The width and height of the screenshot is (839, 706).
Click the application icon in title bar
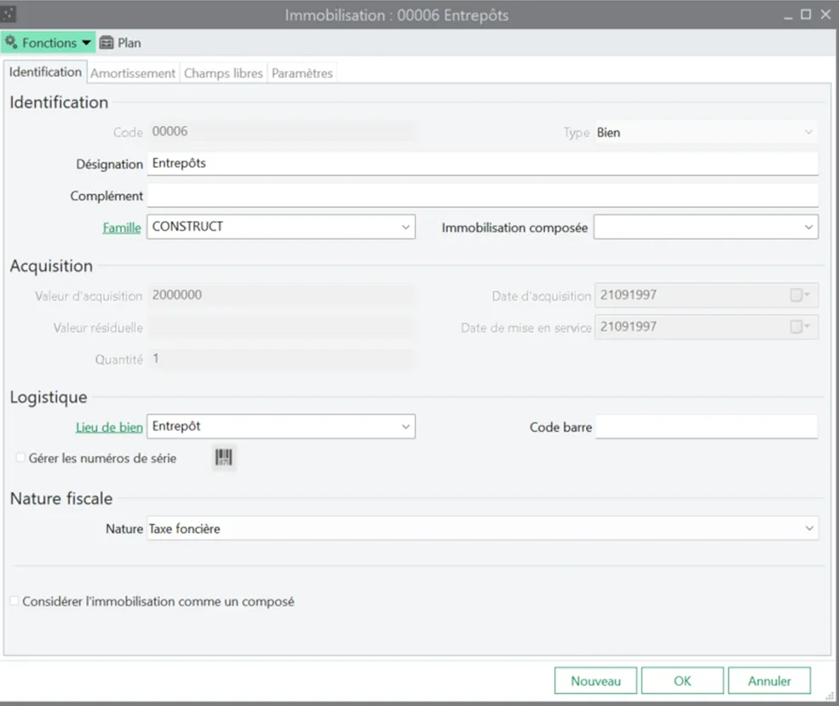click(8, 14)
